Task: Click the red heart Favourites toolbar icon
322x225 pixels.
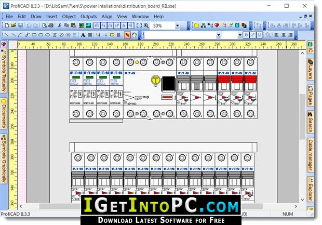Action: click(217, 25)
